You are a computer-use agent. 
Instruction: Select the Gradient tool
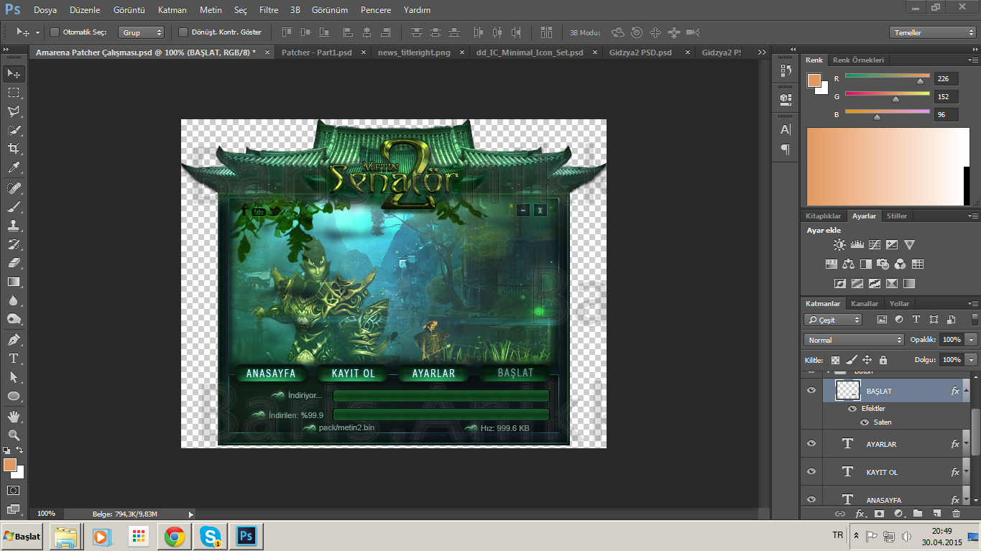(14, 282)
